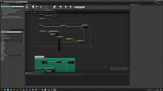Click the Play toolbar button

tap(71, 7)
